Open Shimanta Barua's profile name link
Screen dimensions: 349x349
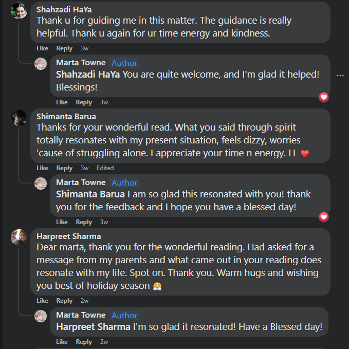tap(66, 116)
